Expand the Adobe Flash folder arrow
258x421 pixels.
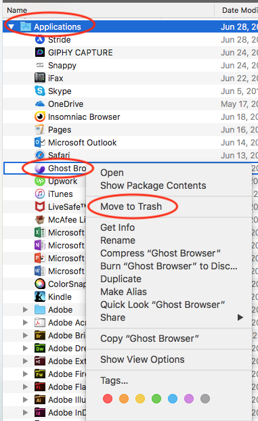coord(25,387)
